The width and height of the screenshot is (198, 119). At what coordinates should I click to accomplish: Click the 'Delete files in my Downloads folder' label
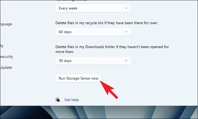pyautogui.click(x=112, y=49)
